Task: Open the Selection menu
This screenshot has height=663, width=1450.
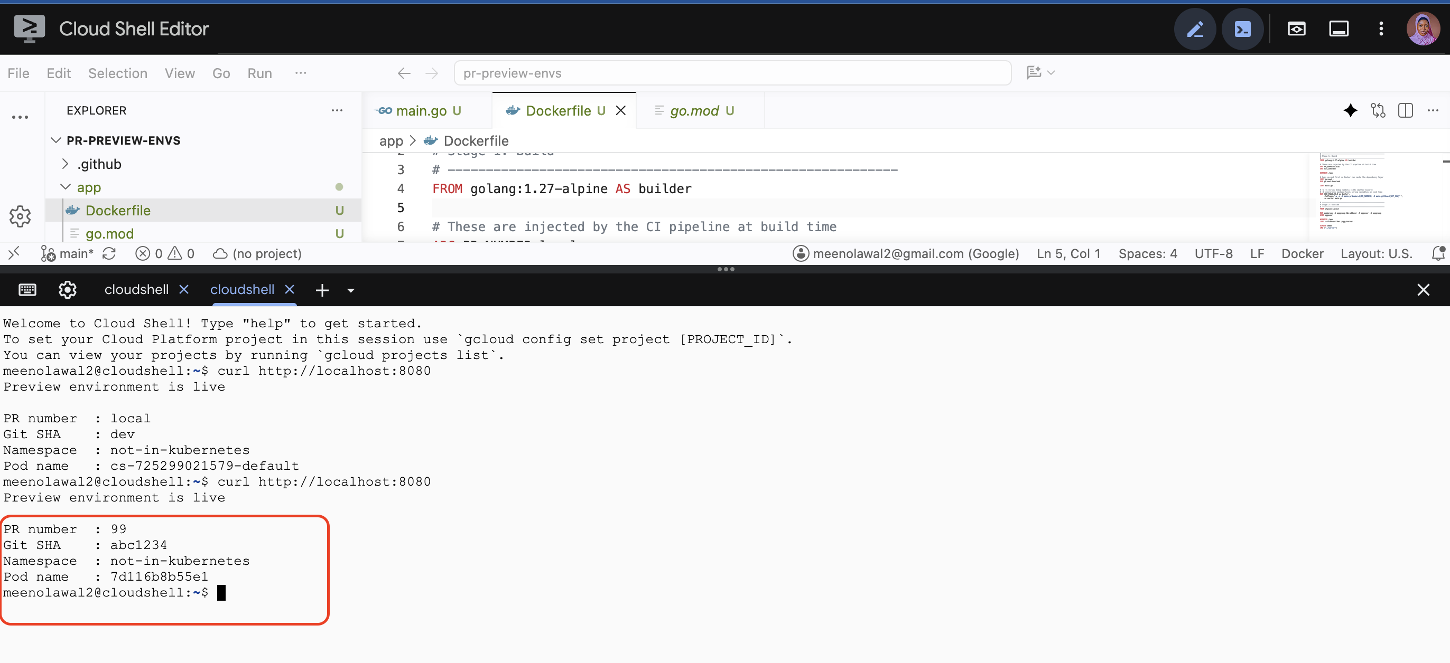Action: (118, 73)
